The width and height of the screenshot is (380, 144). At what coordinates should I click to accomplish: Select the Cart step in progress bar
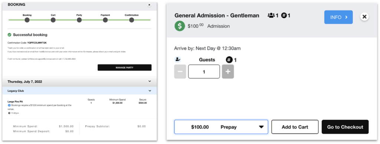tap(53, 20)
